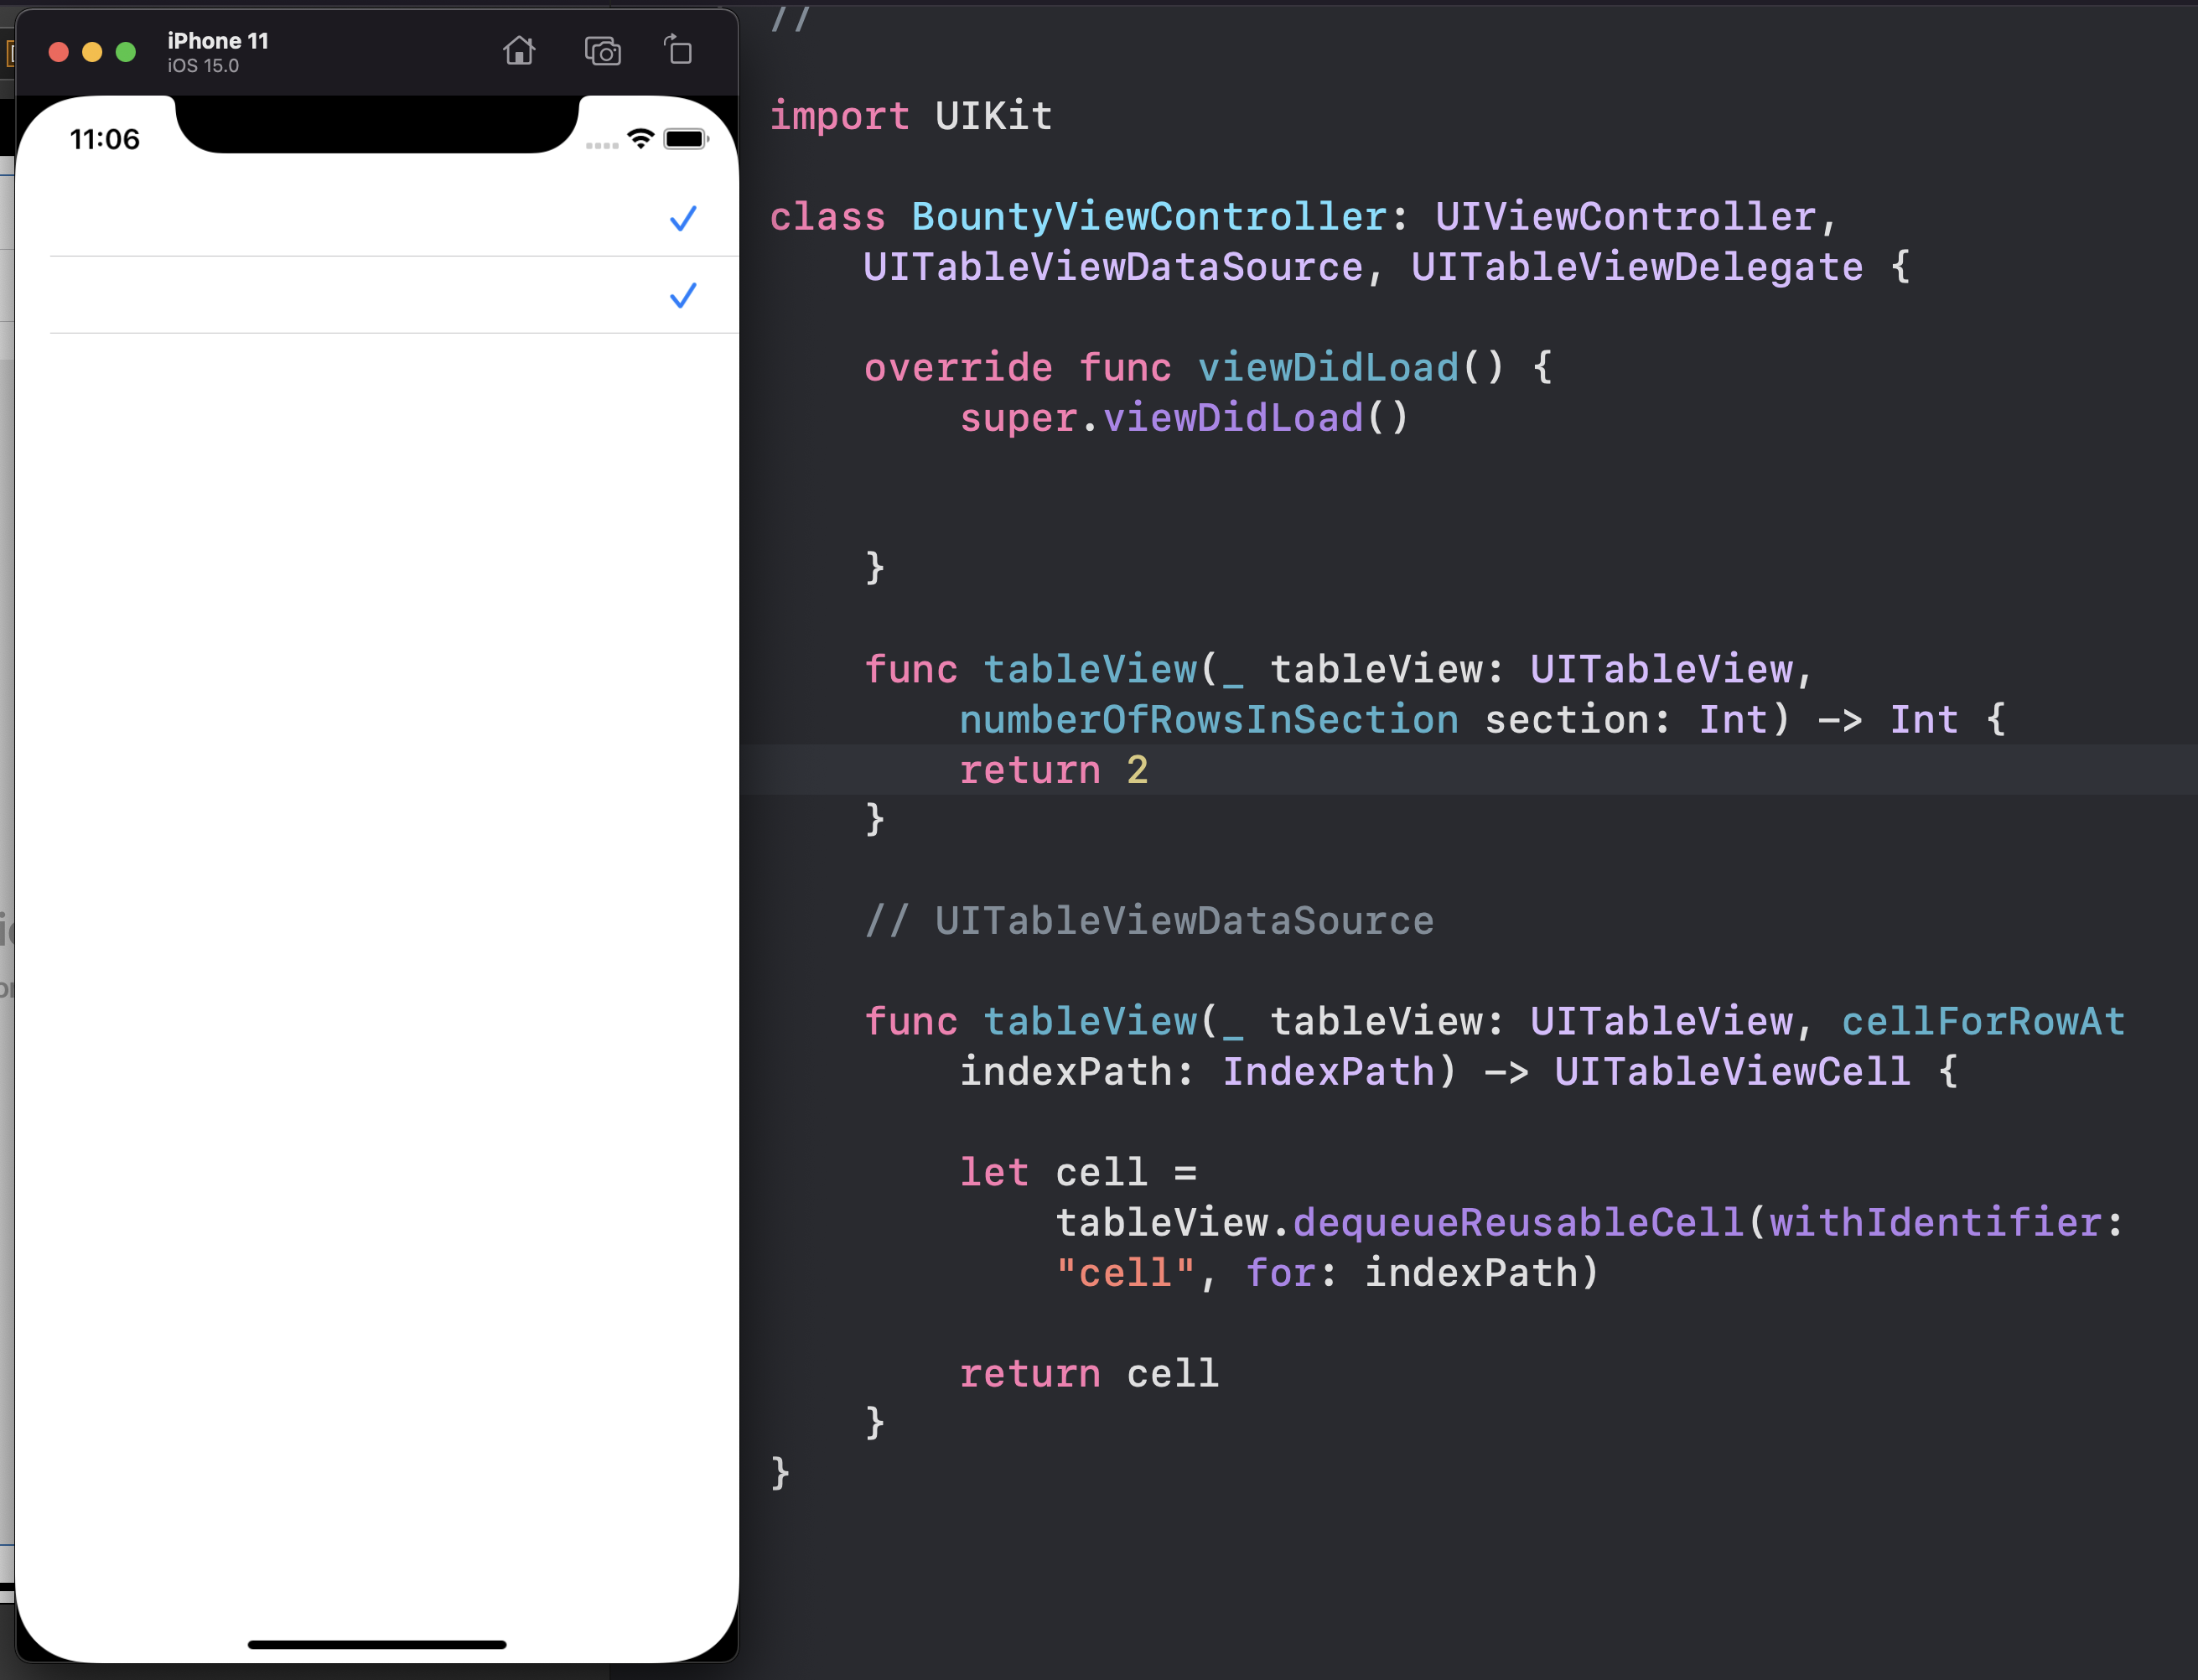Tap the checkmark in the first table row
The height and width of the screenshot is (1680, 2198).
(x=682, y=219)
